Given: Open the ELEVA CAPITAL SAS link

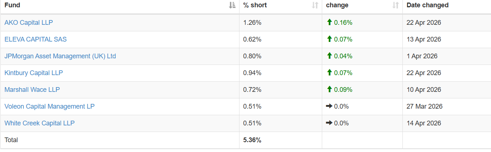Looking at the screenshot, I should pos(36,39).
